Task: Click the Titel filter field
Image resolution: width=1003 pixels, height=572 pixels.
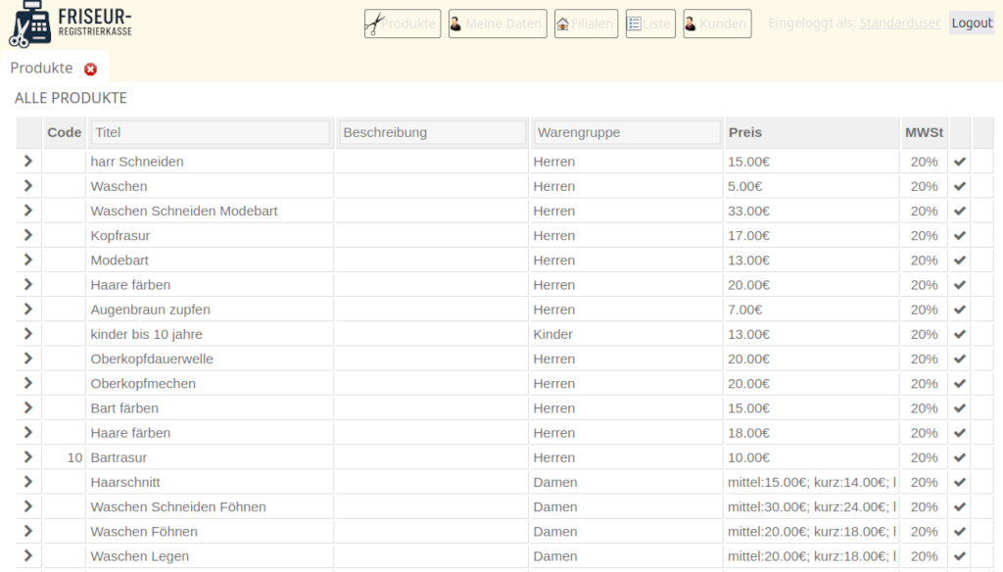Action: (x=209, y=132)
